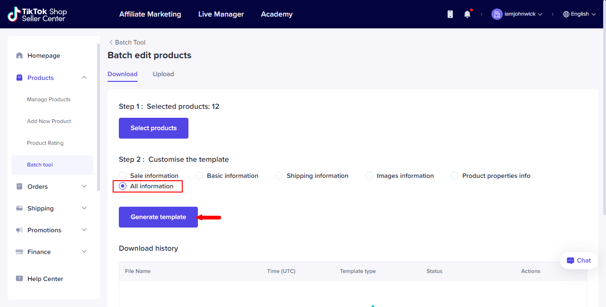Image resolution: width=606 pixels, height=307 pixels.
Task: Click the globe language icon
Action: pos(566,14)
